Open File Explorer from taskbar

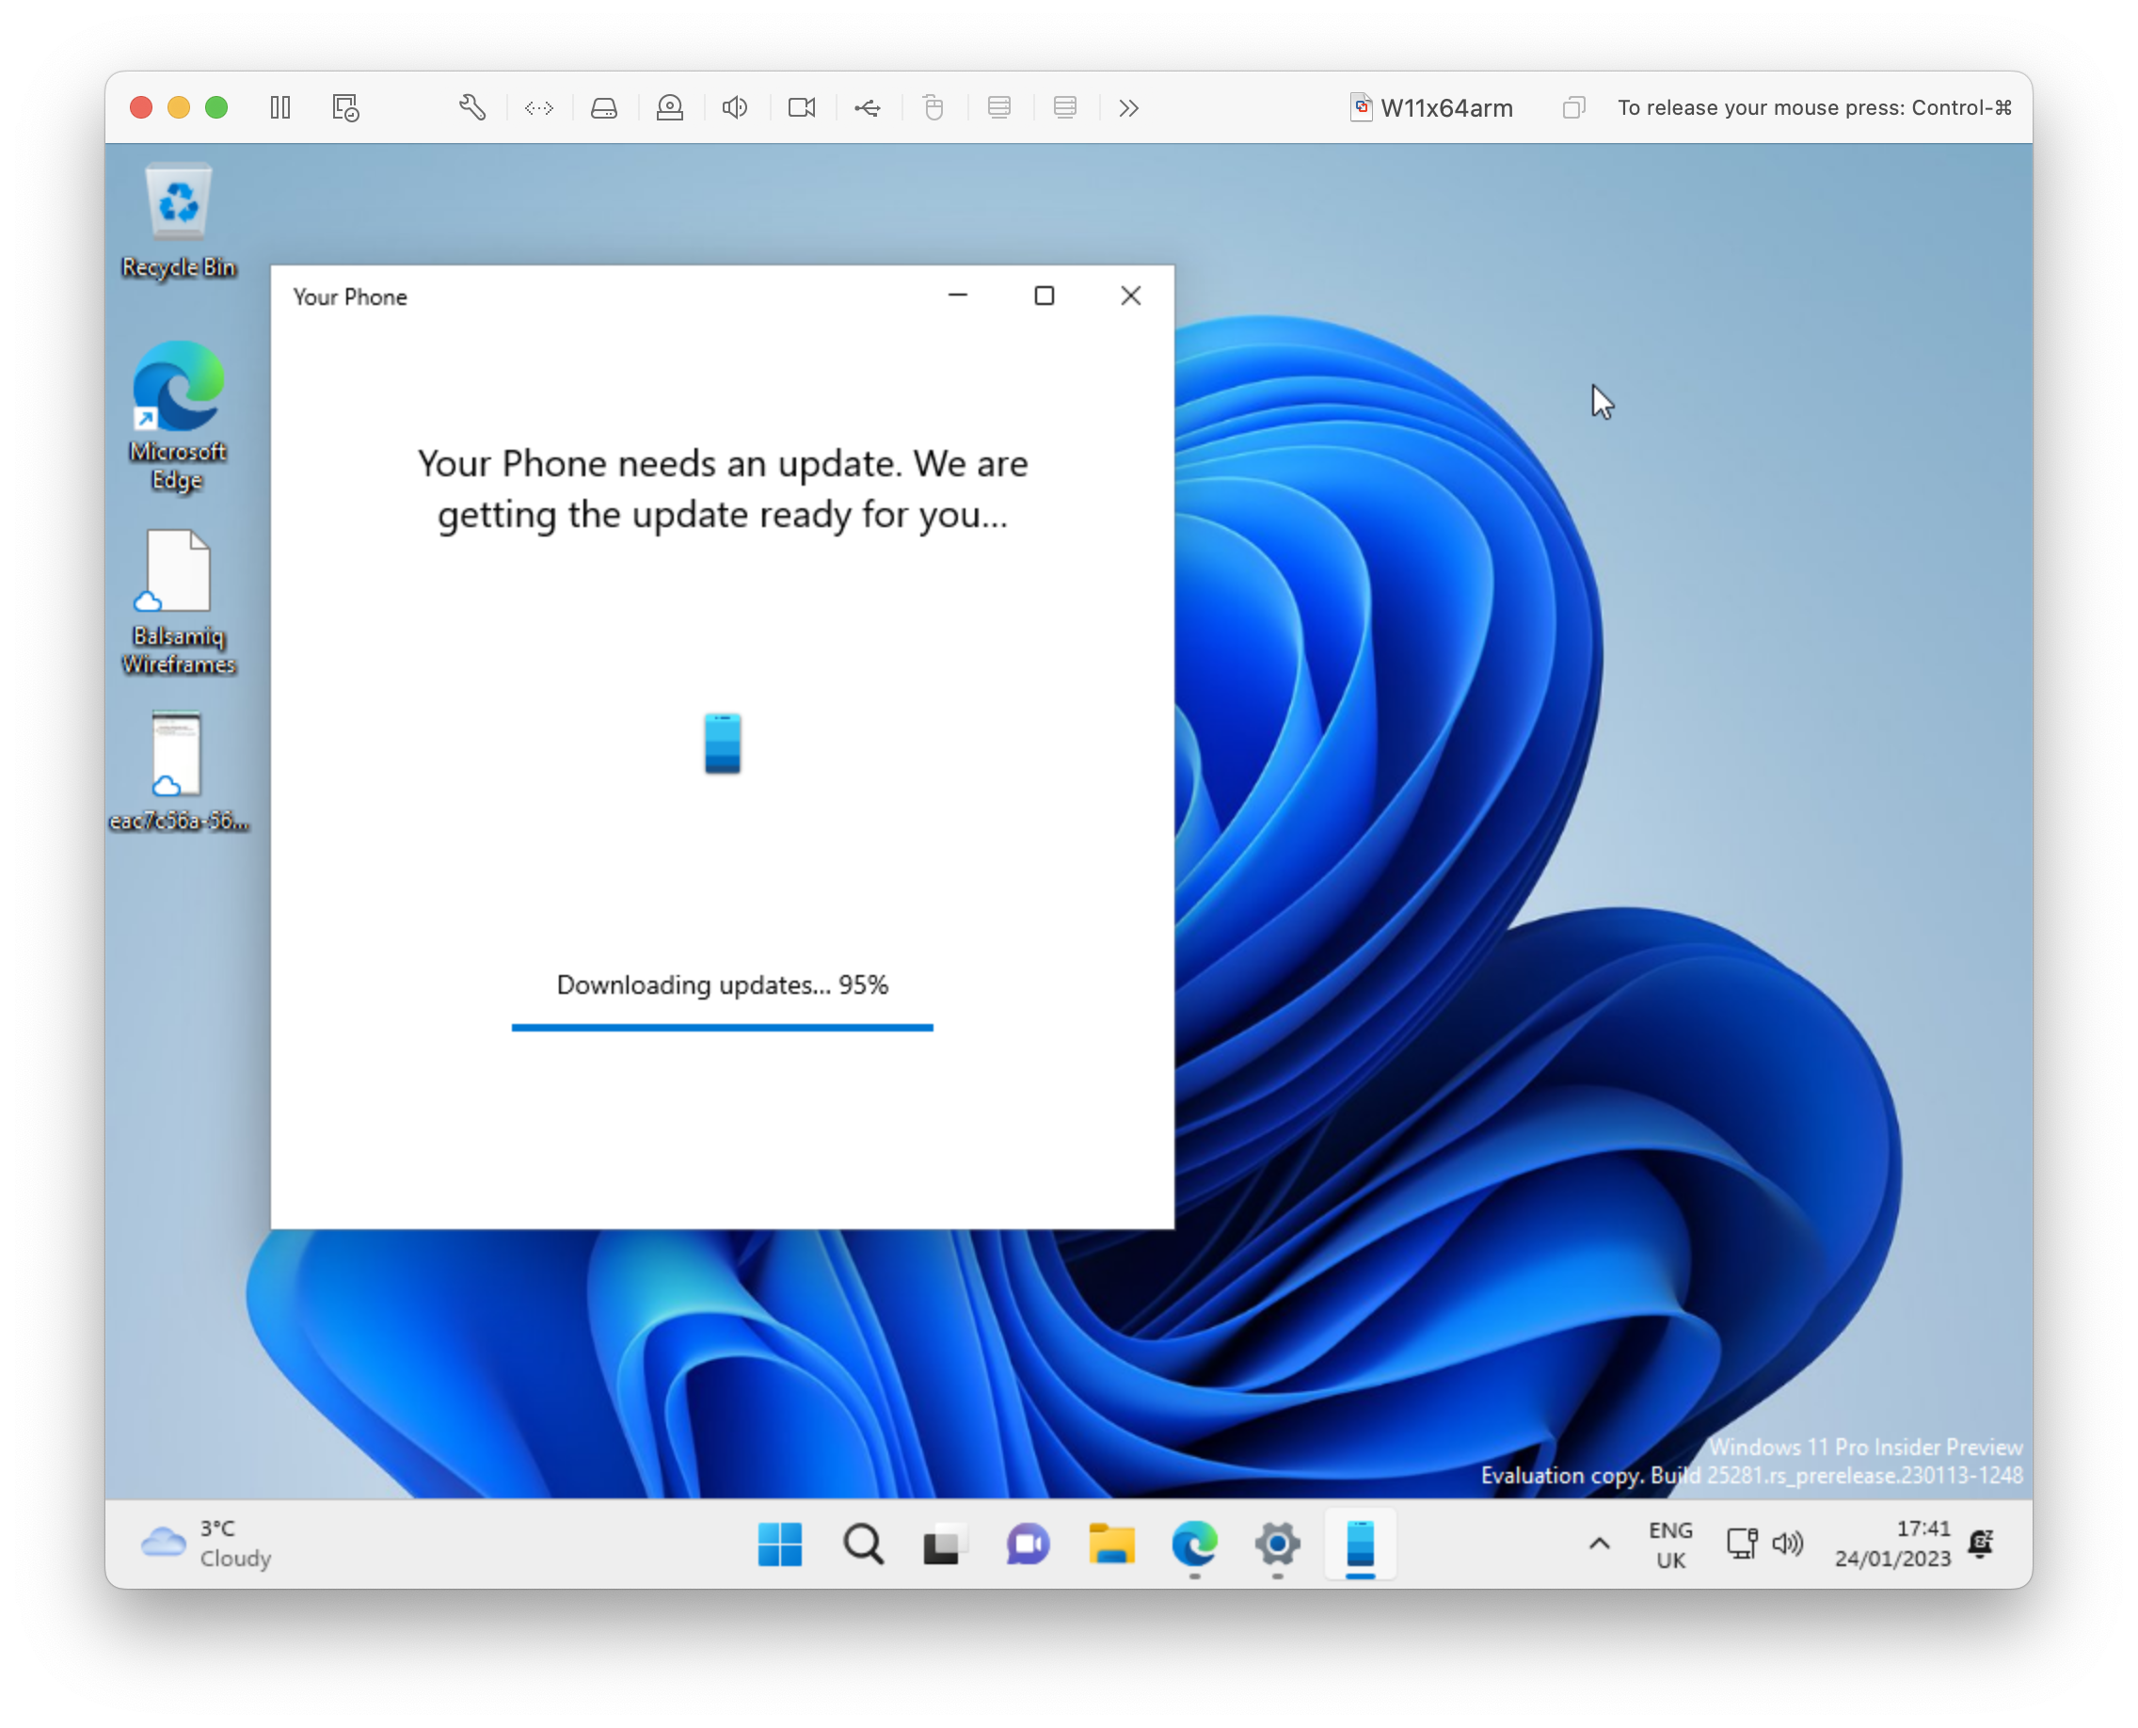point(1110,1544)
